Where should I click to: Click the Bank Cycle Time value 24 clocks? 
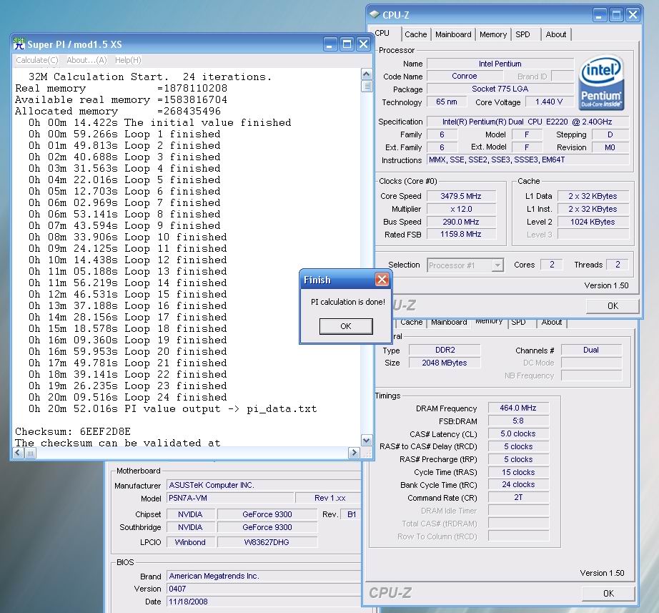tap(518, 485)
